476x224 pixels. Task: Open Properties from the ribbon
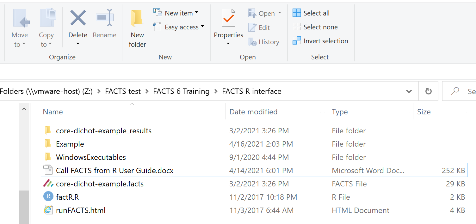pyautogui.click(x=228, y=18)
